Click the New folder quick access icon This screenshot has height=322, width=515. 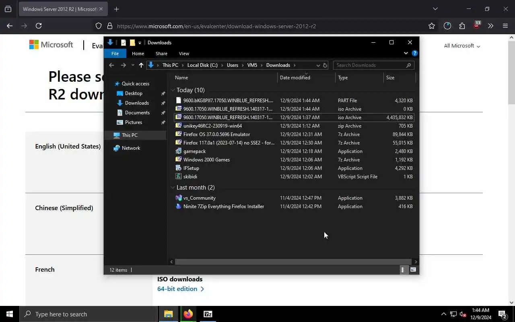(x=132, y=43)
